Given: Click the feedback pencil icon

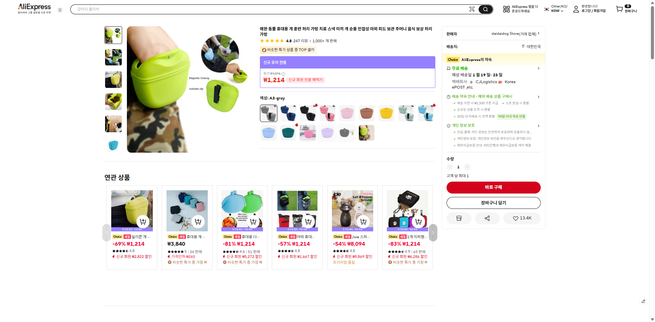Looking at the screenshot, I should [643, 301].
